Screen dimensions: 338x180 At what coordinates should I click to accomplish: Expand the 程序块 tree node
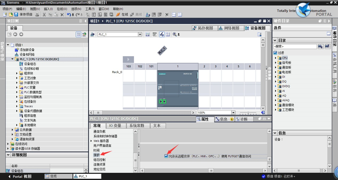coord(17,73)
